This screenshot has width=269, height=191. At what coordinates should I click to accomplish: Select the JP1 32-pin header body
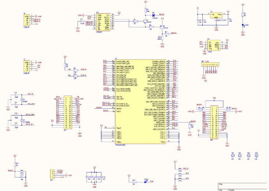tap(68, 112)
